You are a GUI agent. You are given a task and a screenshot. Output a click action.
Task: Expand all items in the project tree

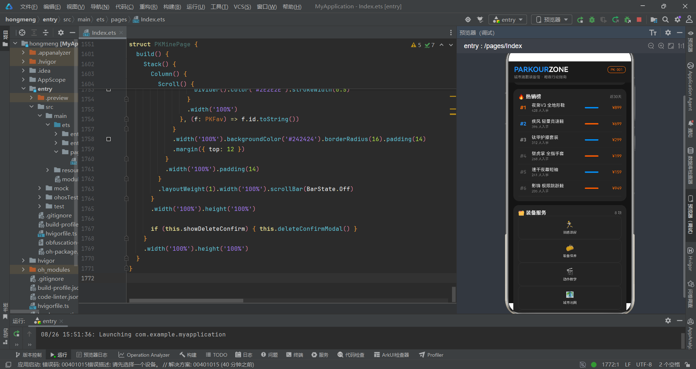coord(34,33)
